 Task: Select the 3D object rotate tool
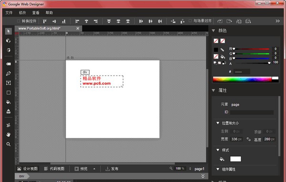coord(9,40)
